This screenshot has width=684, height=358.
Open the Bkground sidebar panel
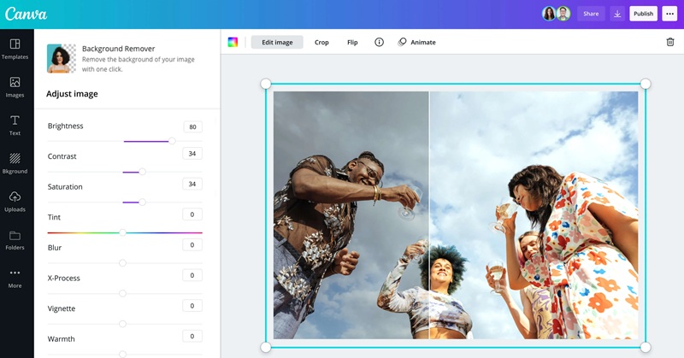15,163
